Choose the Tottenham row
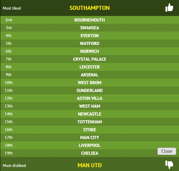 point(89,122)
